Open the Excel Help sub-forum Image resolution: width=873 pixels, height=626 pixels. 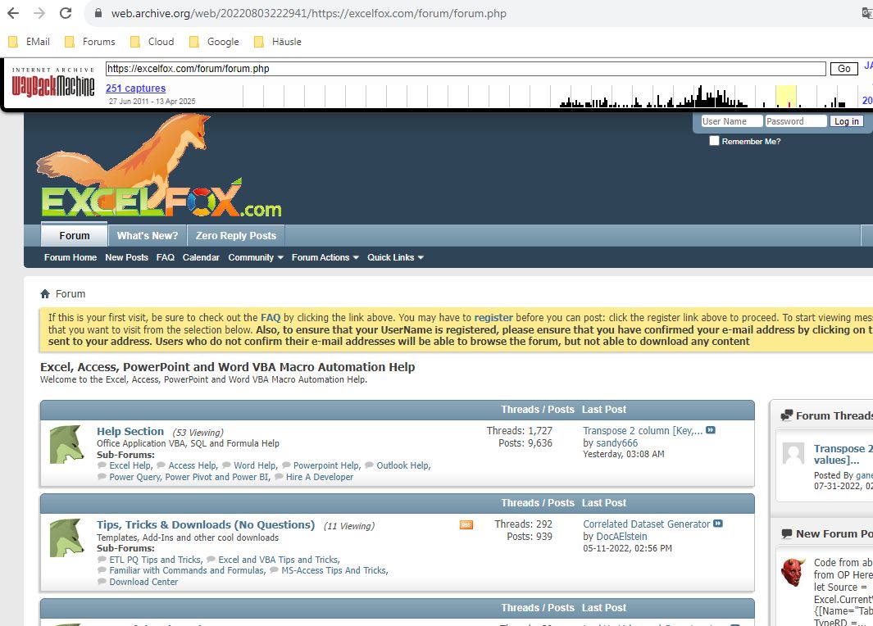pyautogui.click(x=130, y=465)
